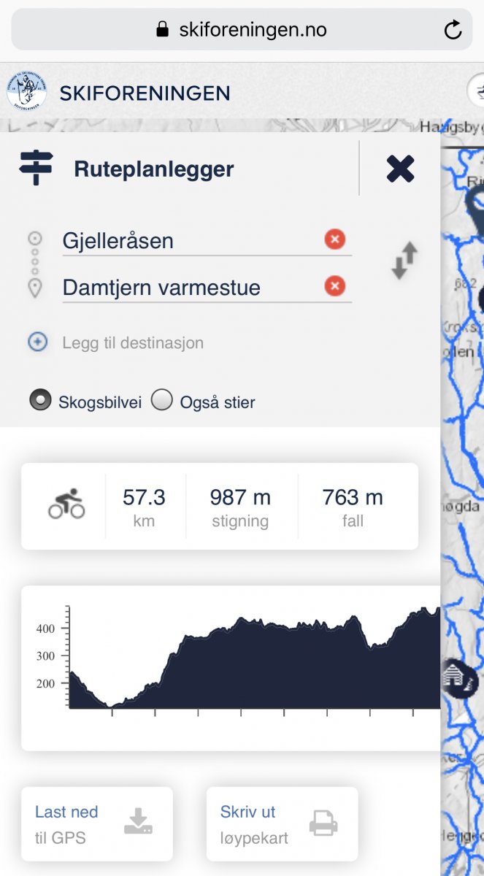This screenshot has width=484, height=876.
Task: Click the SKIFORENINGEN header title
Action: (x=145, y=93)
